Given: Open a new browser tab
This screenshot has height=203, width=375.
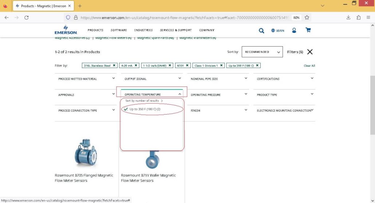Looking at the screenshot, I should click(80, 6).
